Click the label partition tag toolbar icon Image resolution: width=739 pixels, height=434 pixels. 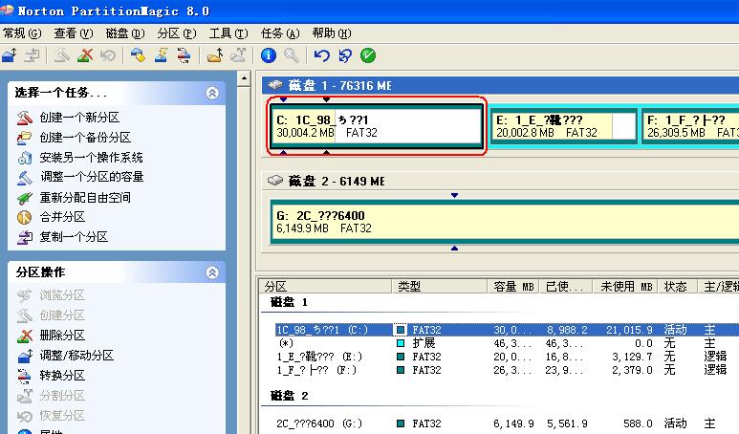[x=138, y=55]
